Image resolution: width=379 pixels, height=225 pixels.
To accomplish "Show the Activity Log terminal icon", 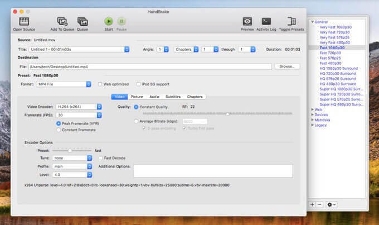I will 266,21.
